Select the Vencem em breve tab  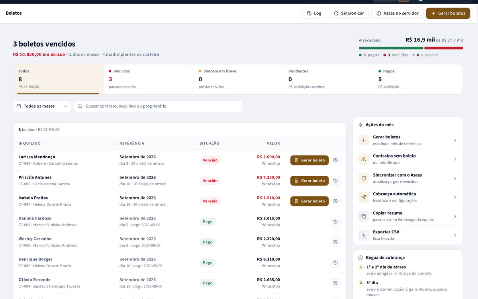coord(238,79)
